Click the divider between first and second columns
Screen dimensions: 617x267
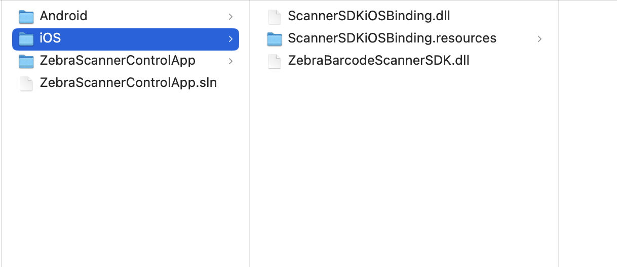pyautogui.click(x=250, y=152)
